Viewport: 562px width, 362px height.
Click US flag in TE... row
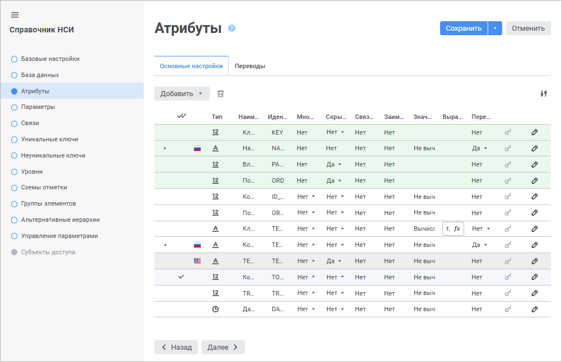tap(197, 261)
